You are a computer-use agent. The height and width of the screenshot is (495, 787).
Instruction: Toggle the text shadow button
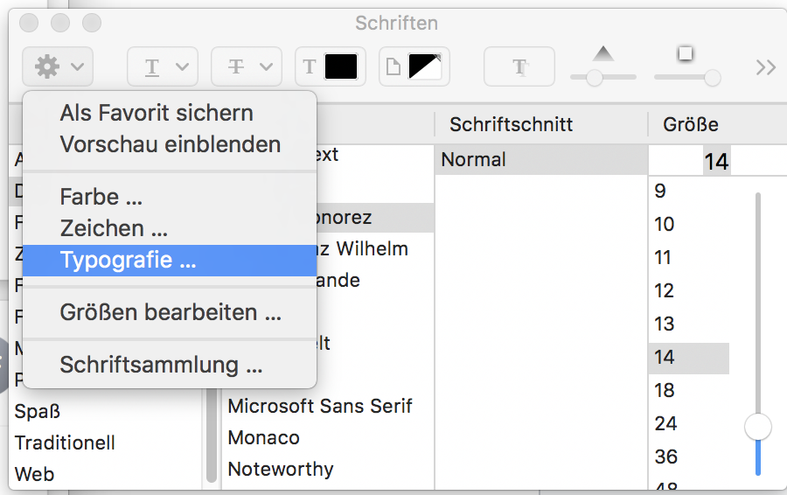(520, 66)
